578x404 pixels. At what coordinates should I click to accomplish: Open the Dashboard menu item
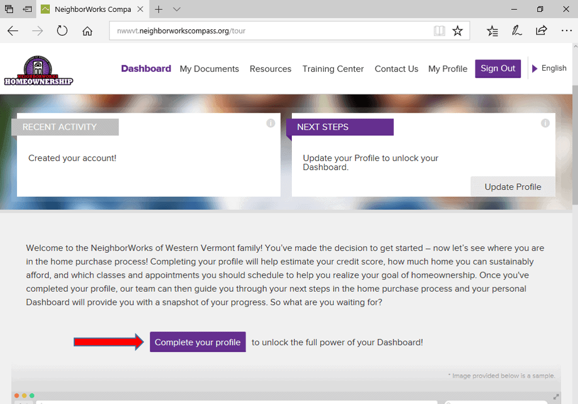146,69
